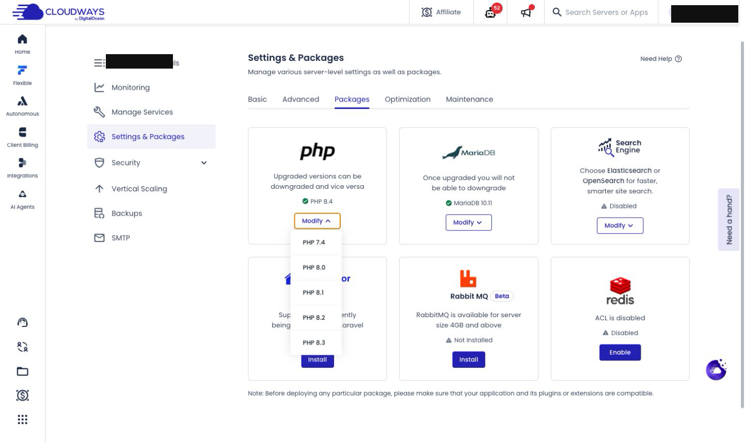Open the nine-dot apps grid icon
This screenshot has height=442, width=745.
tap(22, 419)
